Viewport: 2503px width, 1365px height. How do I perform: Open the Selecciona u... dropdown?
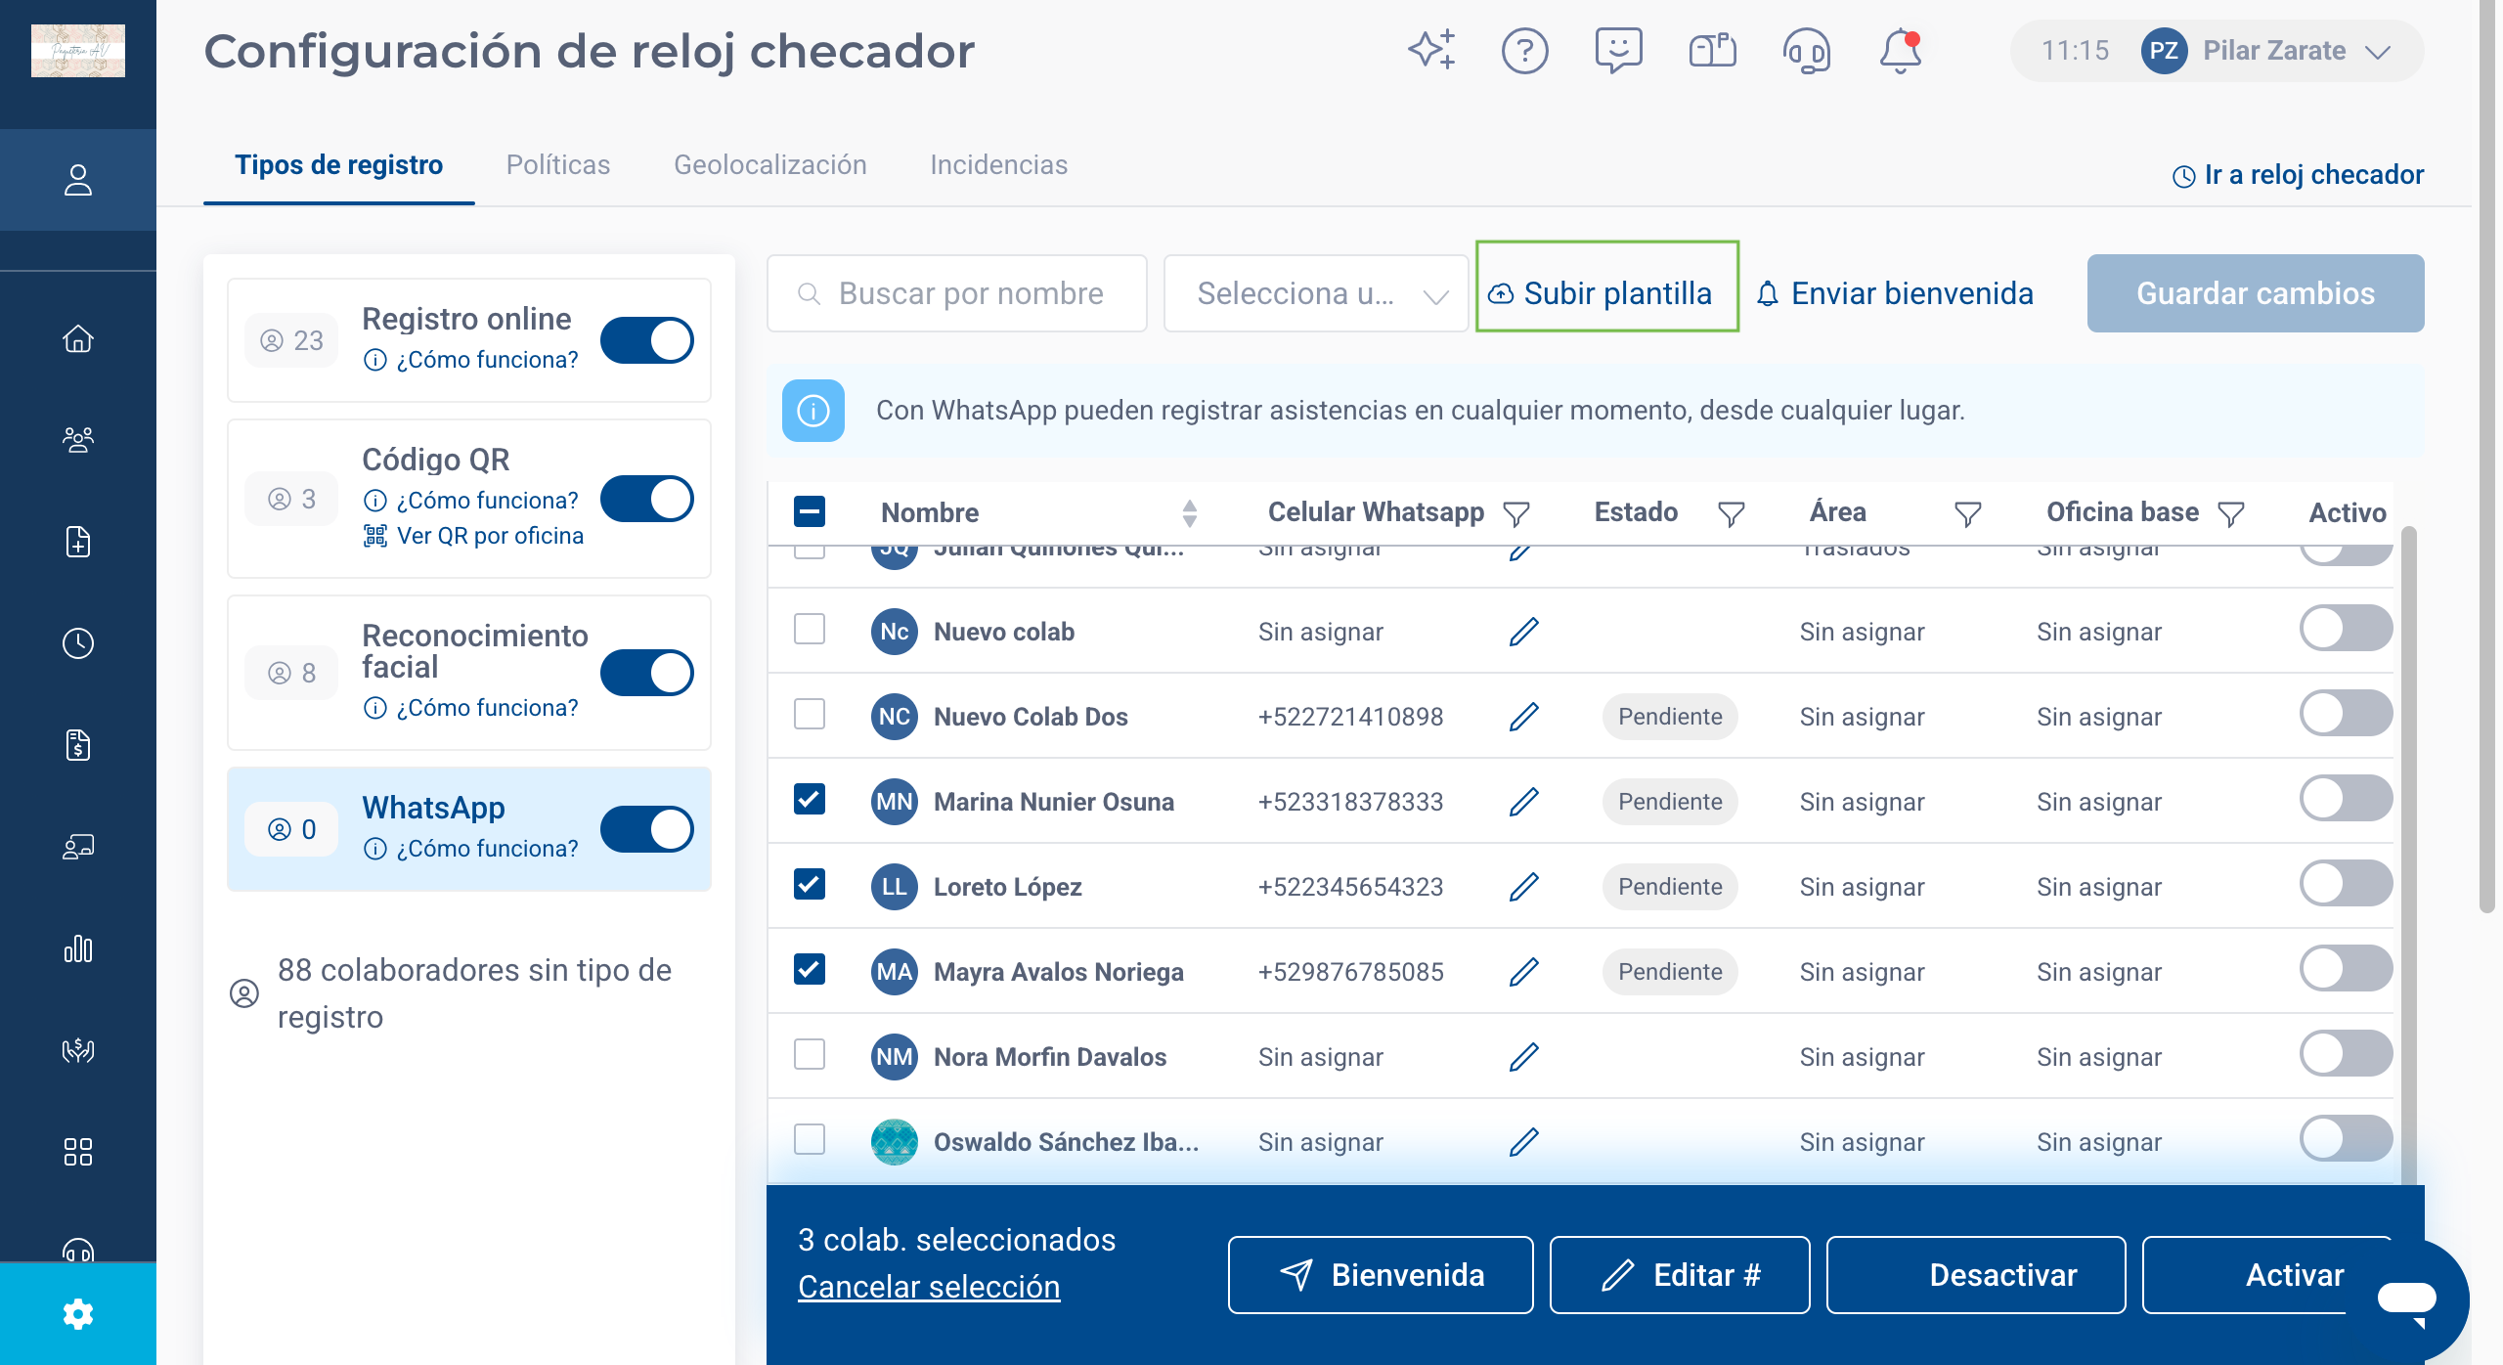pyautogui.click(x=1316, y=293)
